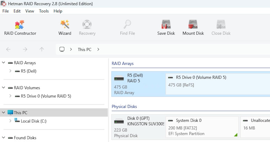Select Local Disk (C:) in the tree
The width and height of the screenshot is (270, 142).
click(x=34, y=121)
